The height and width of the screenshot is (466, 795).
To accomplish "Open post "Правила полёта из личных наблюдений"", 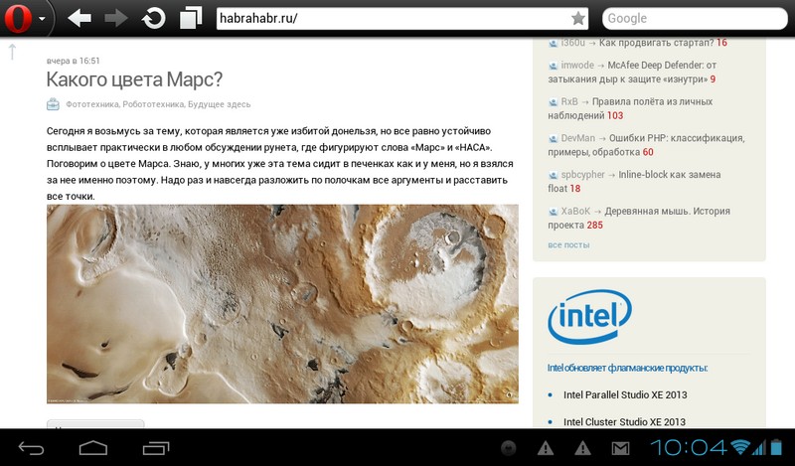I will pyautogui.click(x=630, y=108).
